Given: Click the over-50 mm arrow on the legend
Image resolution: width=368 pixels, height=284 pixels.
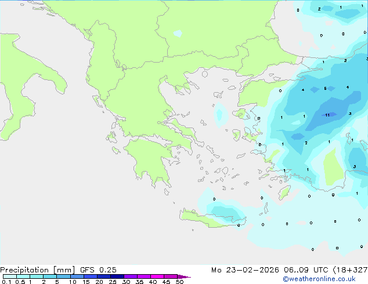Looking at the screenshot, I should [184, 276].
